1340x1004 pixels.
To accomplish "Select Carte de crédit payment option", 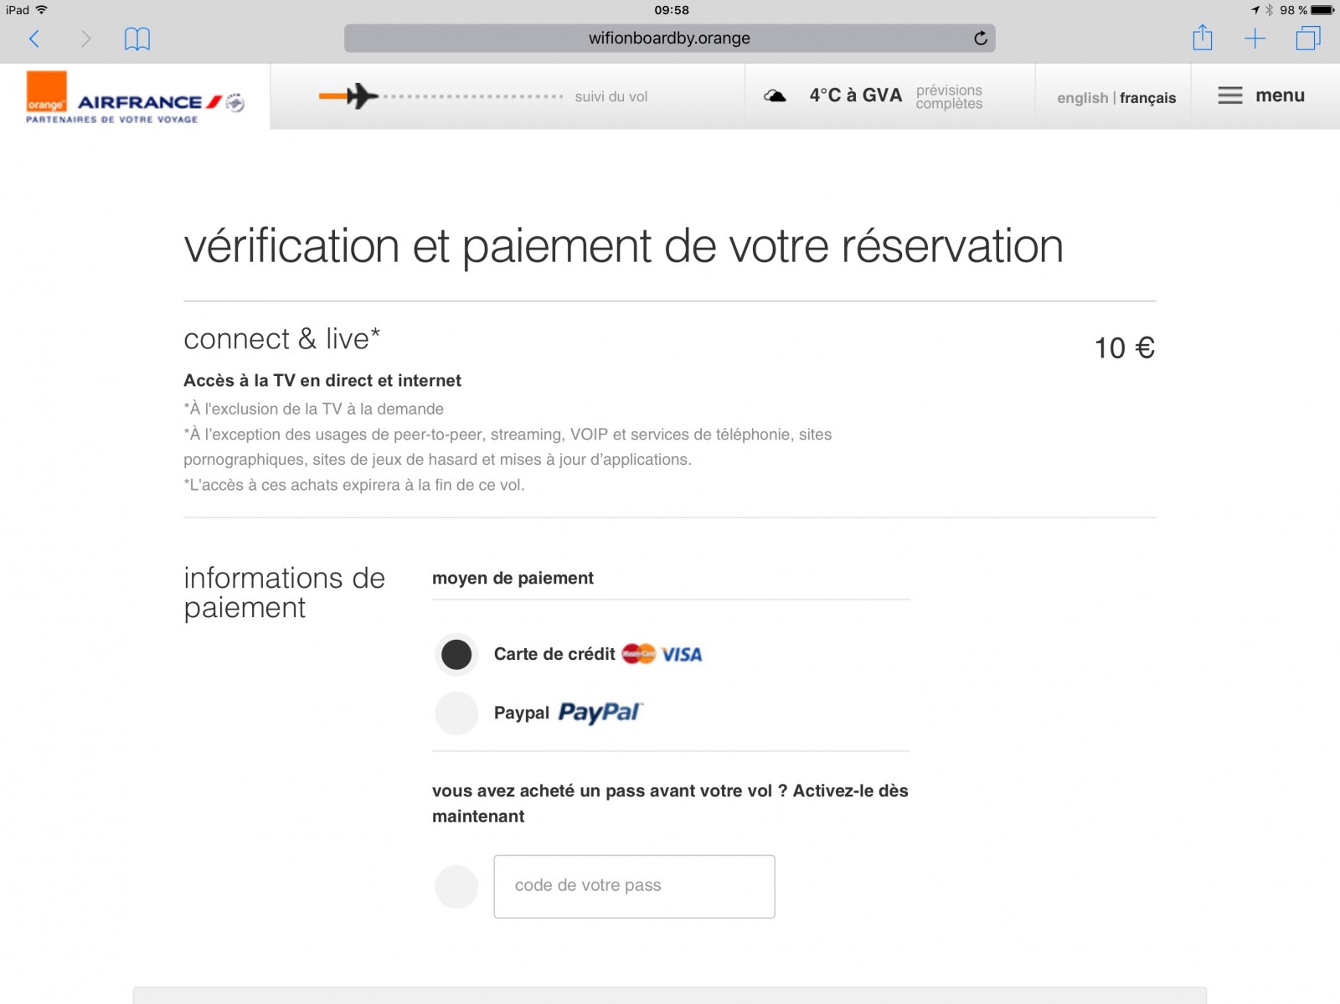I will [x=456, y=655].
